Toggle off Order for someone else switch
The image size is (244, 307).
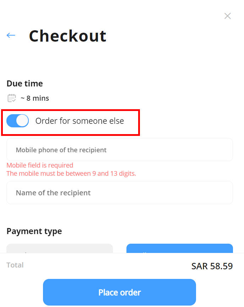[18, 121]
